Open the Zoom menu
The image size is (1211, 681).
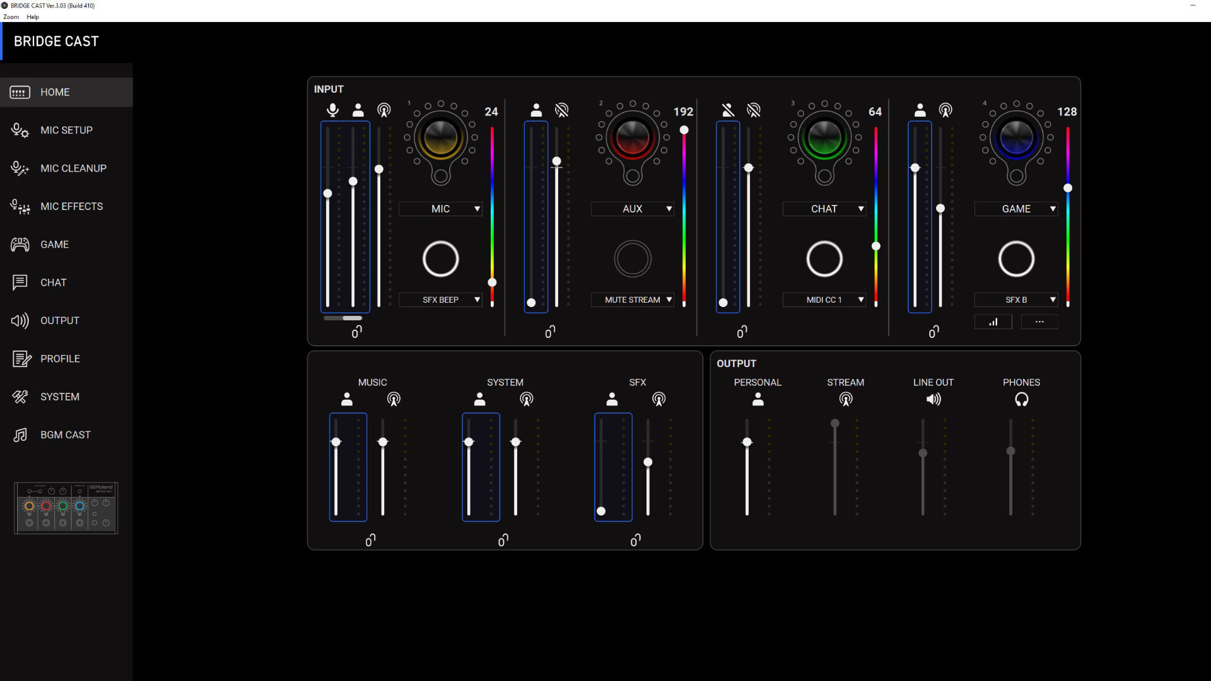click(x=11, y=17)
